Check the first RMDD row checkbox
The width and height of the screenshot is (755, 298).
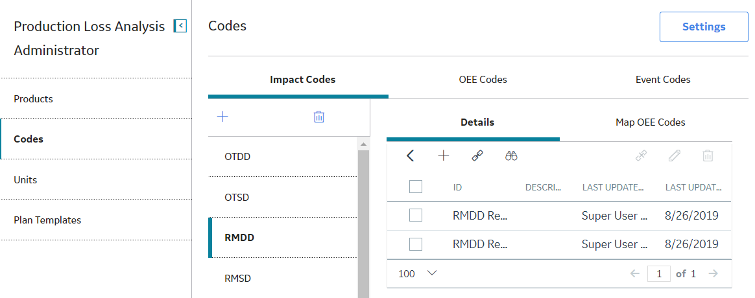tap(416, 215)
